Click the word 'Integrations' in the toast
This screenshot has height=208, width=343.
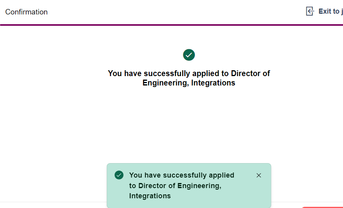pyautogui.click(x=150, y=196)
